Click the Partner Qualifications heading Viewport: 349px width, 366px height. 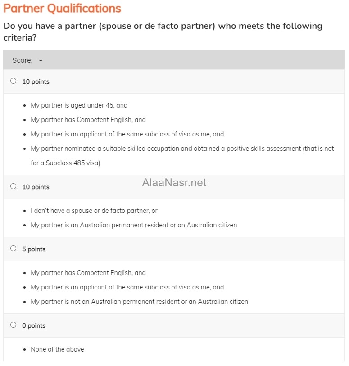(x=62, y=8)
